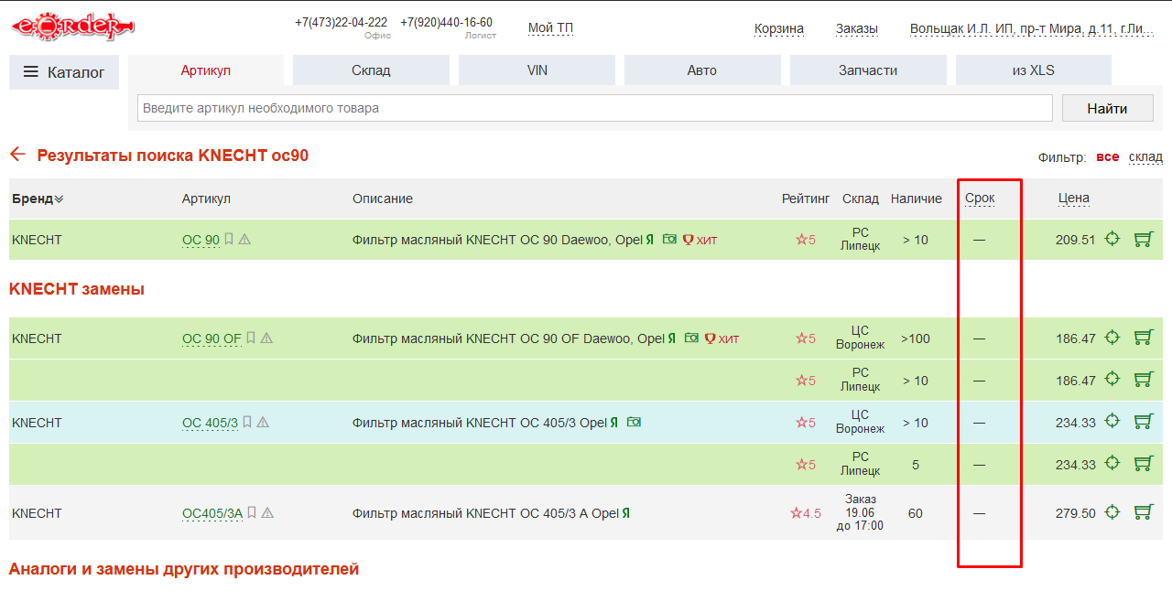The height and width of the screenshot is (591, 1172).
Task: Click phone number +7(473)22-04-222
Action: 341,22
